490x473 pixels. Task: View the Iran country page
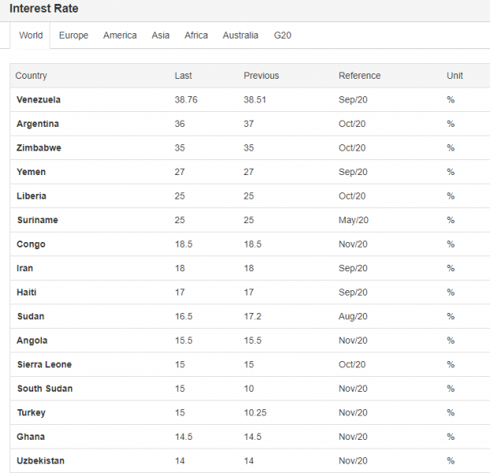[25, 268]
